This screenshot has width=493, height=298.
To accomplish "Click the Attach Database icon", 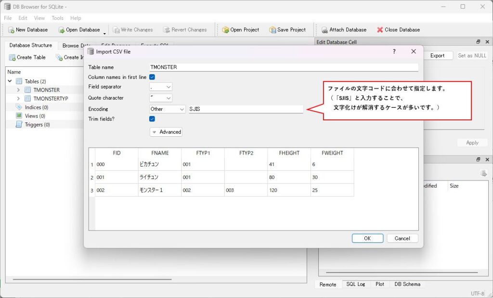I will [324, 30].
